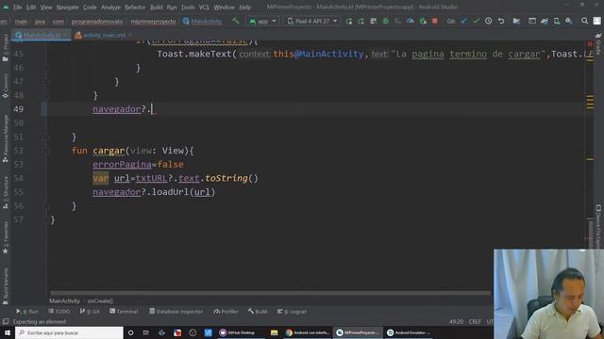The image size is (604, 339).
Task: Open the app run configuration dropdown
Action: pyautogui.click(x=262, y=21)
